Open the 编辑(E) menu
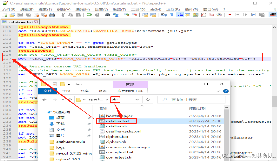Image resolution: width=277 pixels, height=161 pixels. (x=27, y=9)
